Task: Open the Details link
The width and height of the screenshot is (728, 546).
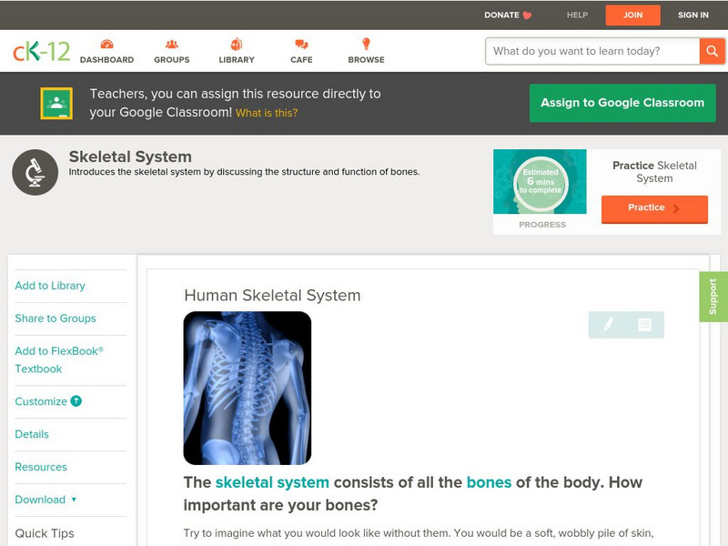Action: [x=32, y=434]
